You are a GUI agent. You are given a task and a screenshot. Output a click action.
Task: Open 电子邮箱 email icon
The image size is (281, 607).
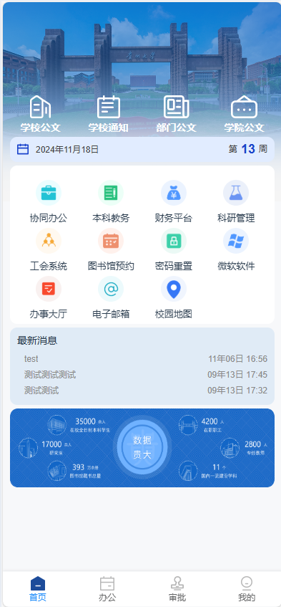point(111,289)
